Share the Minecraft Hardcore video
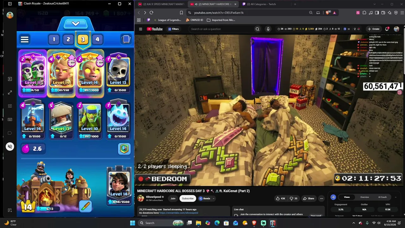Screen dimensions: 405x228 [308, 199]
